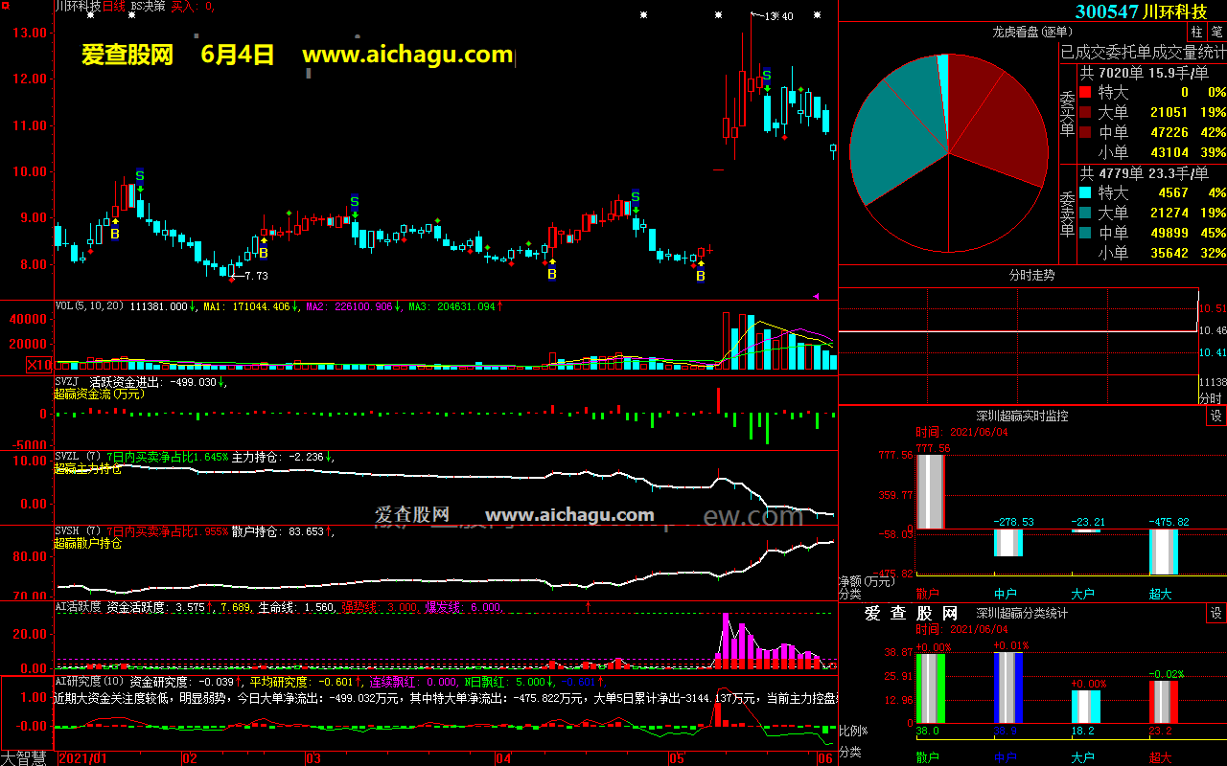
Task: Click the 05 month marker on timeline
Action: (677, 758)
